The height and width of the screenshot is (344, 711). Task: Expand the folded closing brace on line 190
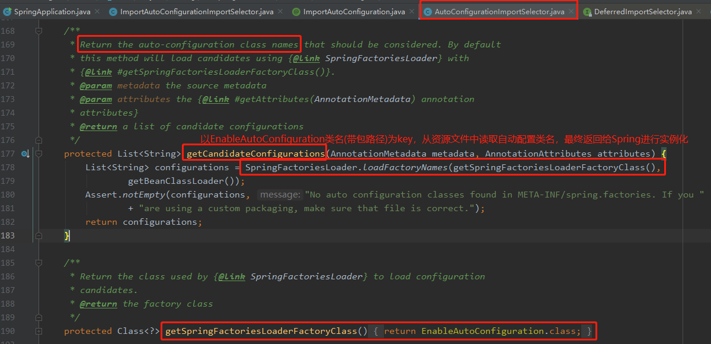point(589,331)
